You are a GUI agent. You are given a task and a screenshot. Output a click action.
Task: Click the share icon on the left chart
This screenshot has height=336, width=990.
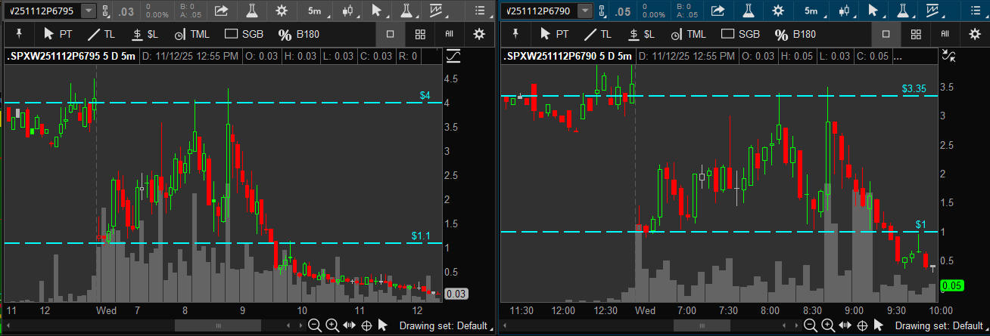pyautogui.click(x=221, y=11)
